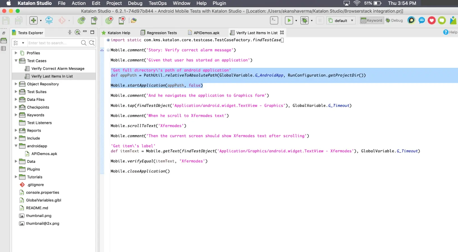The image size is (458, 252).
Task: Switch to the Regression Tests tab
Action: tap(162, 33)
